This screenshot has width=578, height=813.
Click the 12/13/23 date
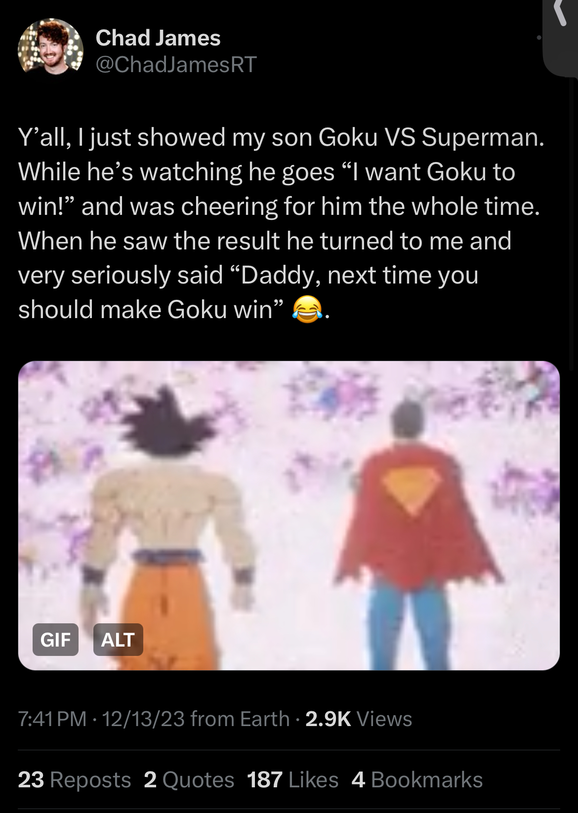143,719
